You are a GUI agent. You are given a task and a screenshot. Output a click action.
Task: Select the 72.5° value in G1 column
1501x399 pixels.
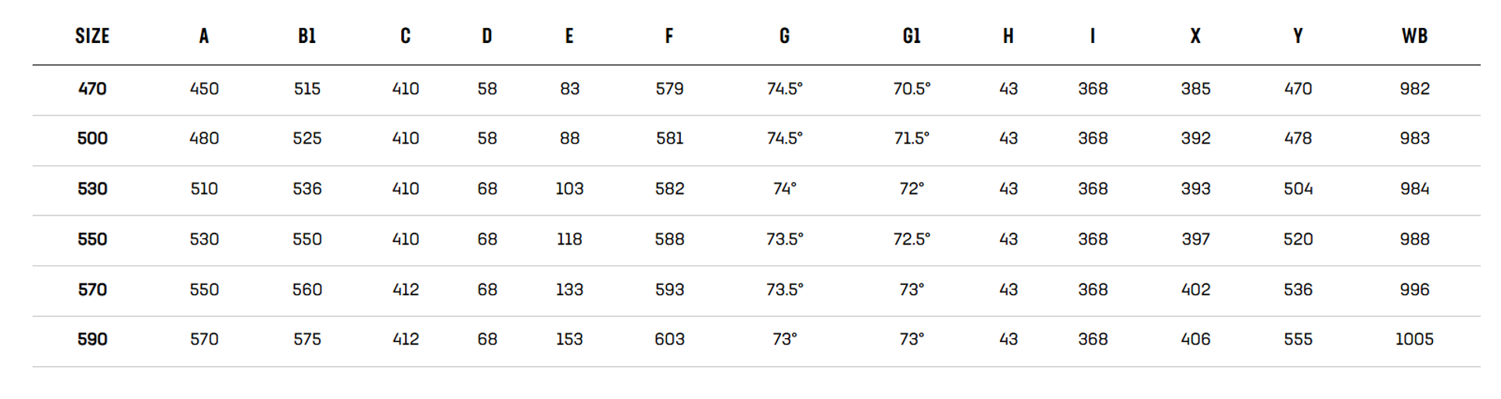tap(912, 240)
